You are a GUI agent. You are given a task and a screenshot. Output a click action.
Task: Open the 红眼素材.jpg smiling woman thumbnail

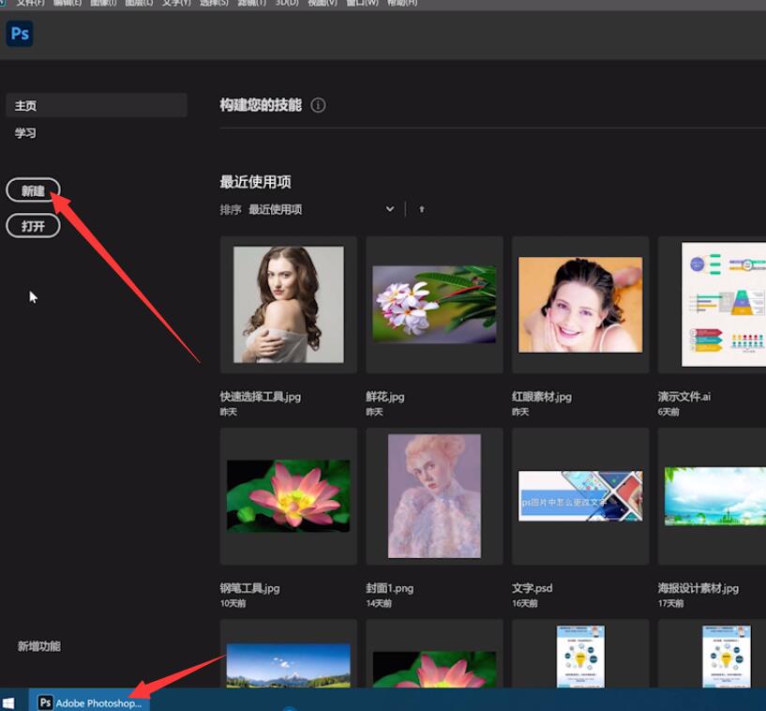click(x=580, y=305)
